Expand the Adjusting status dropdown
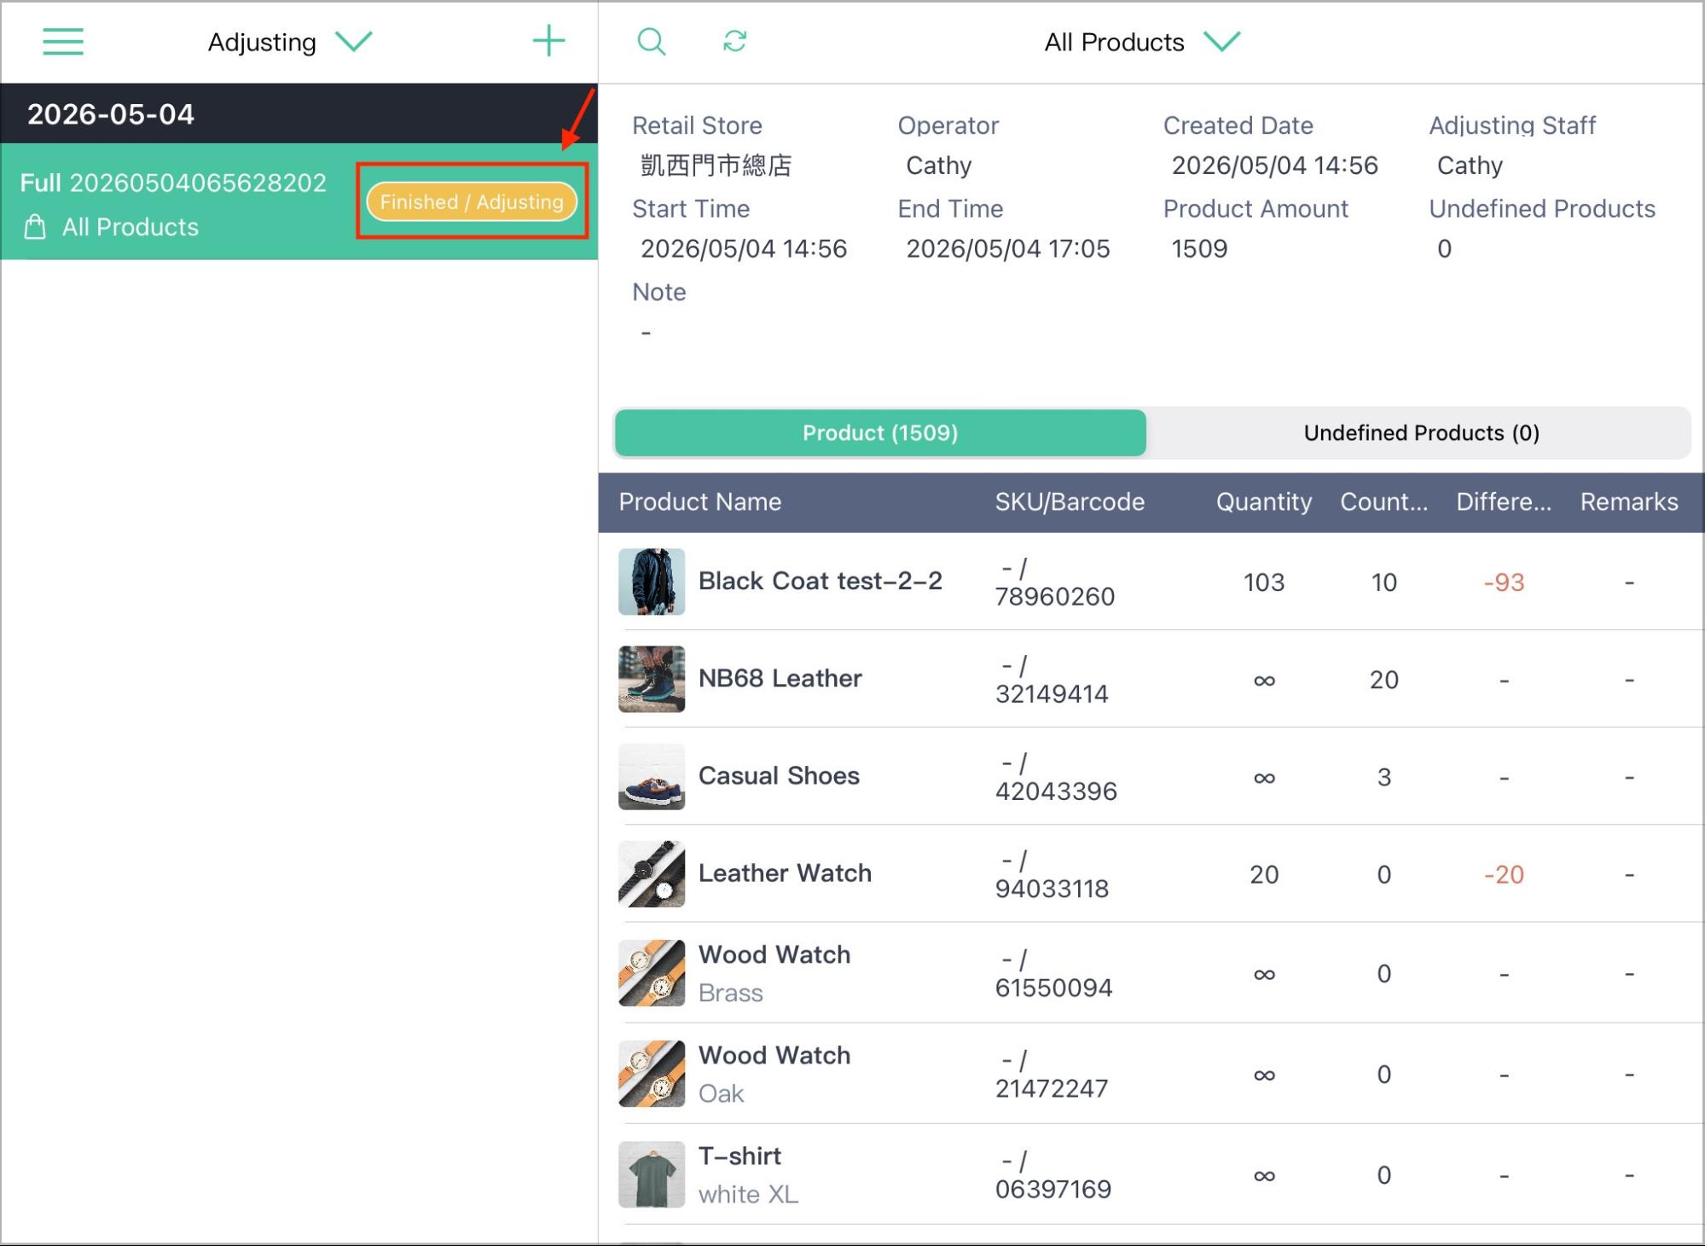Viewport: 1705px width, 1246px height. pos(290,42)
